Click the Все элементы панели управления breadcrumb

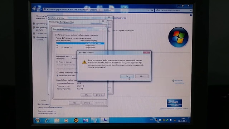point(85,10)
